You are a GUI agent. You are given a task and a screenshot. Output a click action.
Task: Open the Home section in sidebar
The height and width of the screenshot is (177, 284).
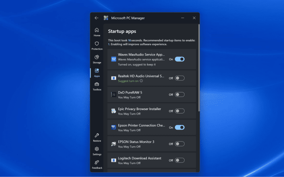click(97, 32)
